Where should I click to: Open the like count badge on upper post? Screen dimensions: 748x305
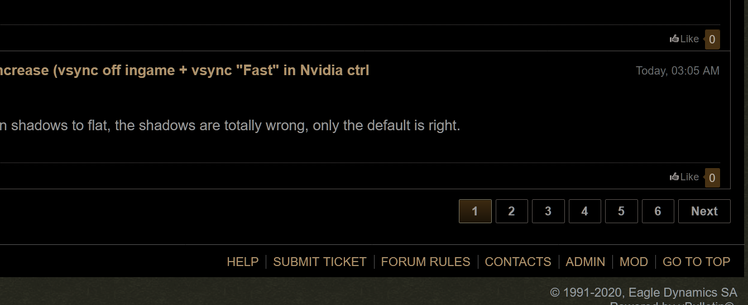[712, 40]
